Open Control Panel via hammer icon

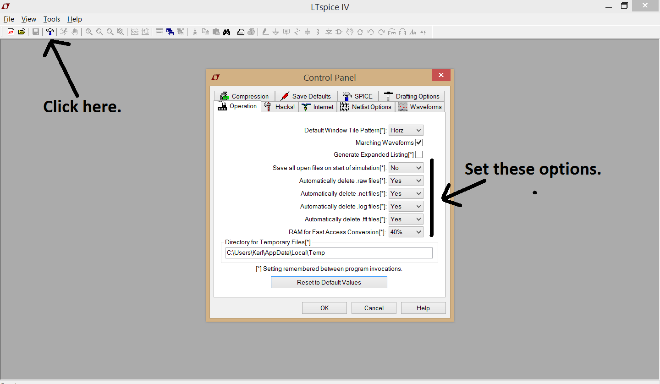coord(49,32)
